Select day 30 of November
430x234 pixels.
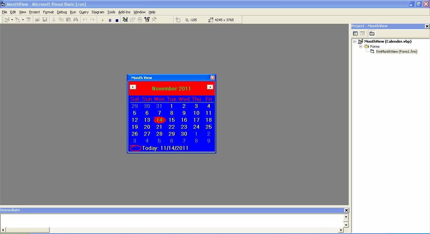[184, 134]
